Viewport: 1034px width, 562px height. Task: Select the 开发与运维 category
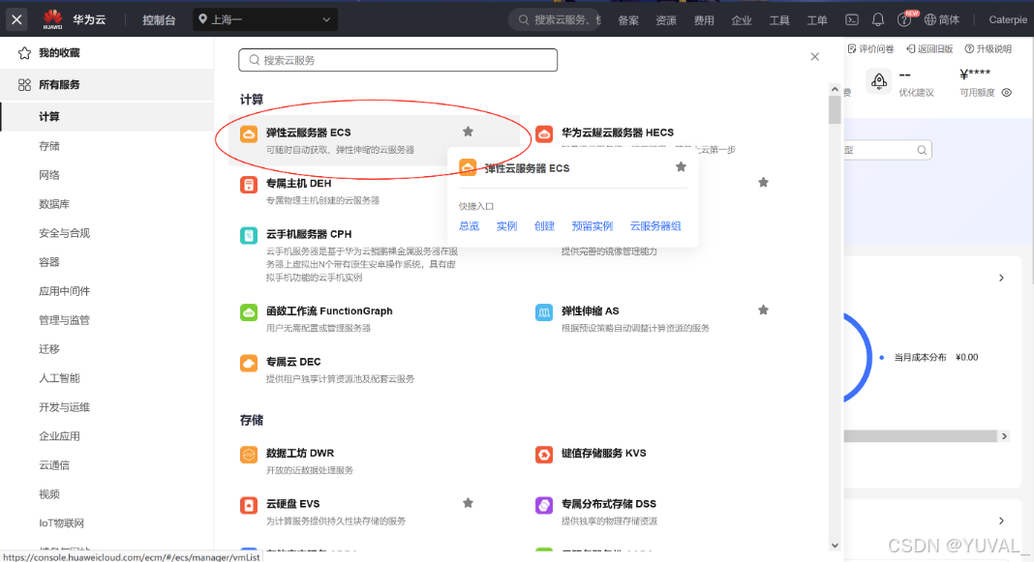(x=64, y=406)
